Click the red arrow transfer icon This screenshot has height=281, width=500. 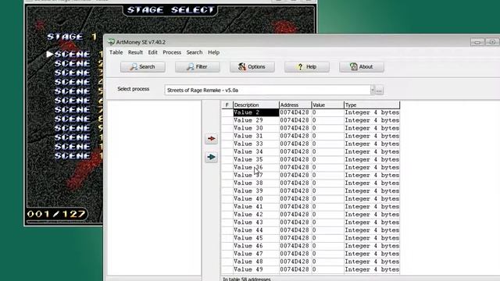211,139
